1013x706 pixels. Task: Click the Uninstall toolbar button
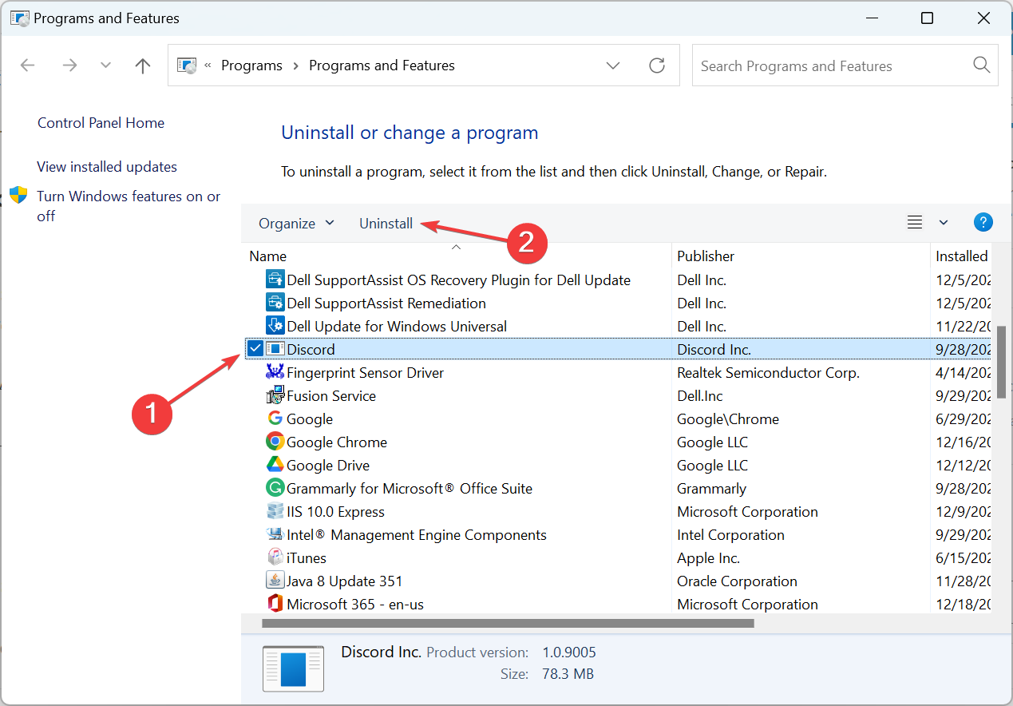(386, 224)
